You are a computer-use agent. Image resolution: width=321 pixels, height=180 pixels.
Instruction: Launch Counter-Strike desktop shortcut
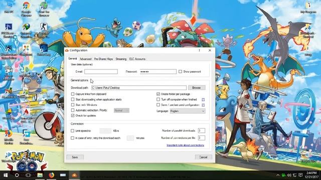tap(44, 30)
